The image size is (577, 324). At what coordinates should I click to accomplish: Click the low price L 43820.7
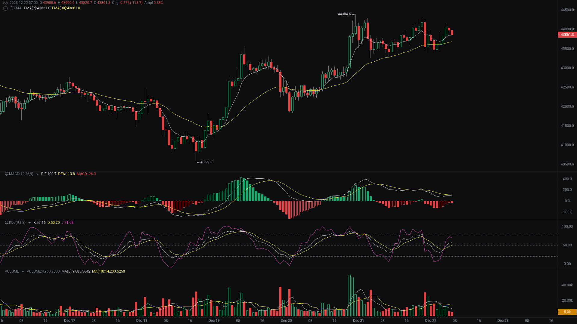[84, 3]
